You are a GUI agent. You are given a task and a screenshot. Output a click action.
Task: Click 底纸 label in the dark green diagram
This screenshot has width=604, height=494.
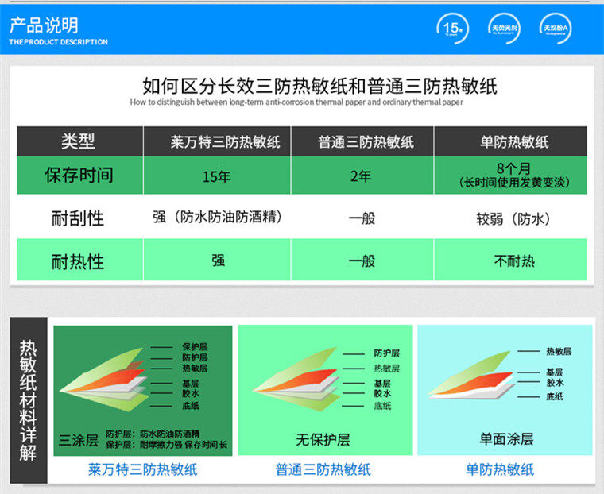pyautogui.click(x=191, y=406)
